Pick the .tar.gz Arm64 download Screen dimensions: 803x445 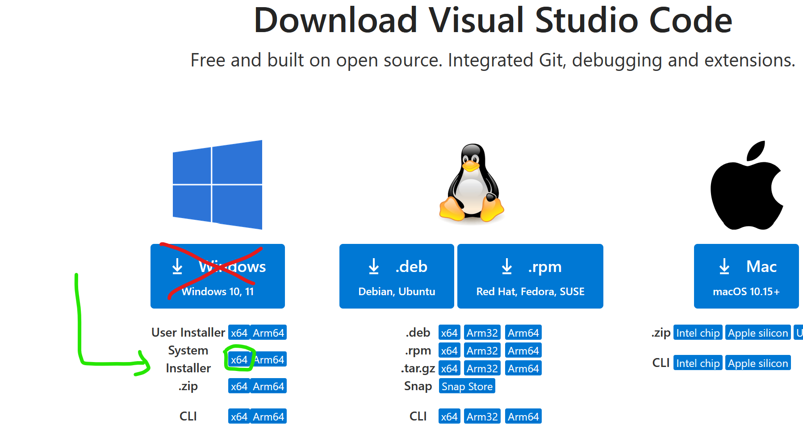(x=523, y=368)
